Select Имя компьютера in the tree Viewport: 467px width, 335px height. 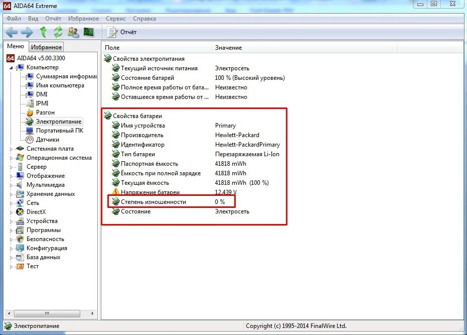point(60,85)
